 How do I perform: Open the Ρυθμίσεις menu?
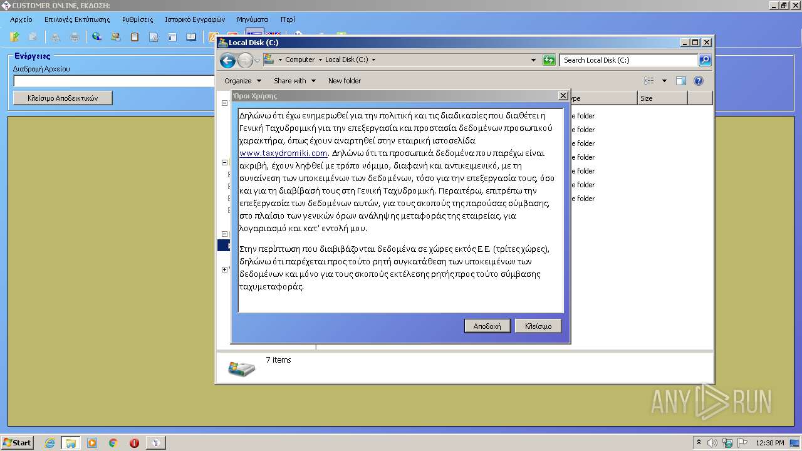137,19
